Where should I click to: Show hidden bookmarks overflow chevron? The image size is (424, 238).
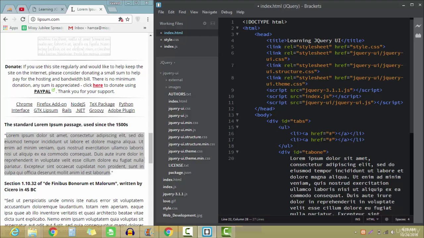(145, 28)
